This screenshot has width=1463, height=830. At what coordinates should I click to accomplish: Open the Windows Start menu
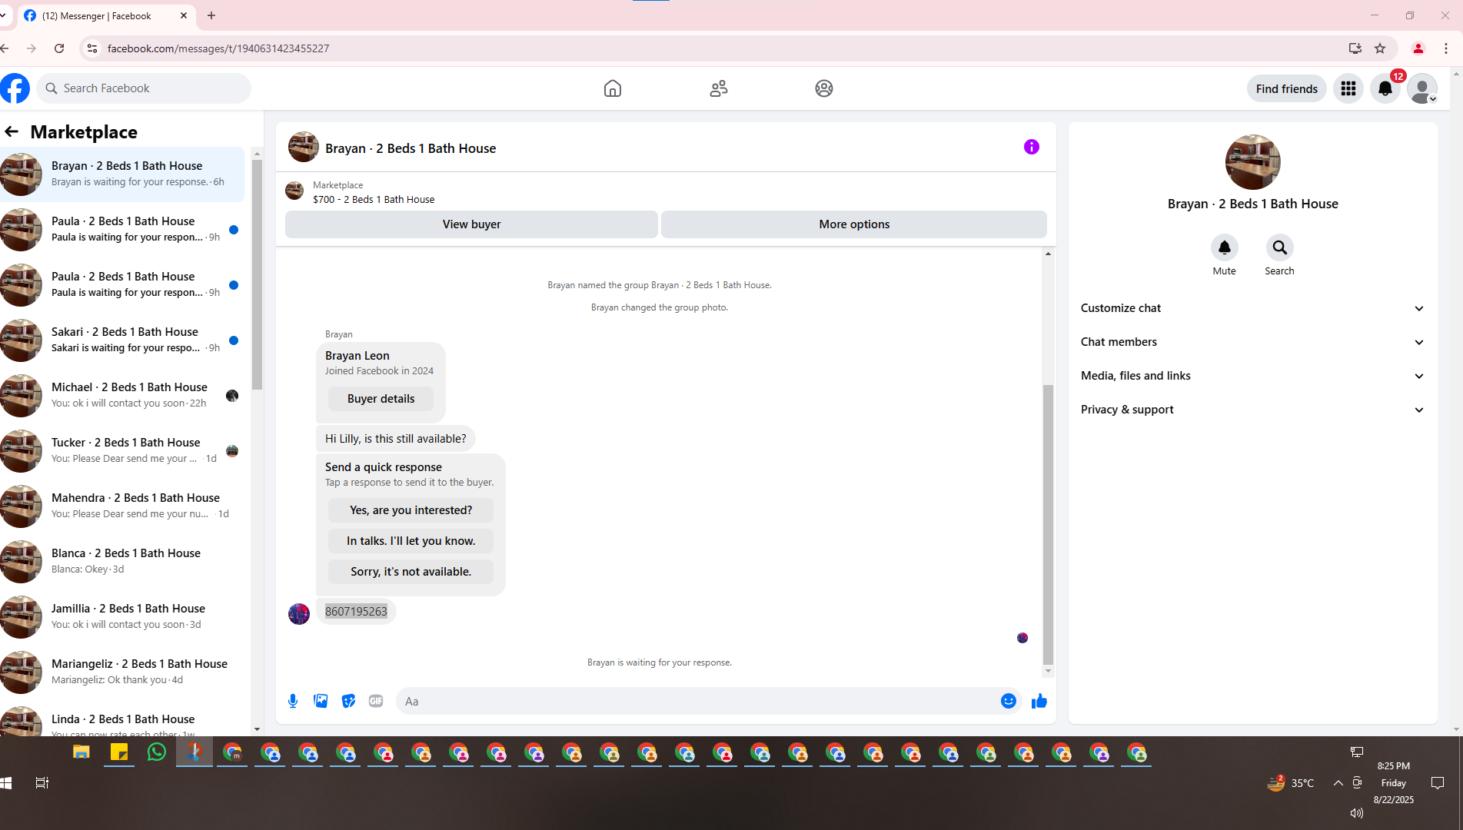6,783
